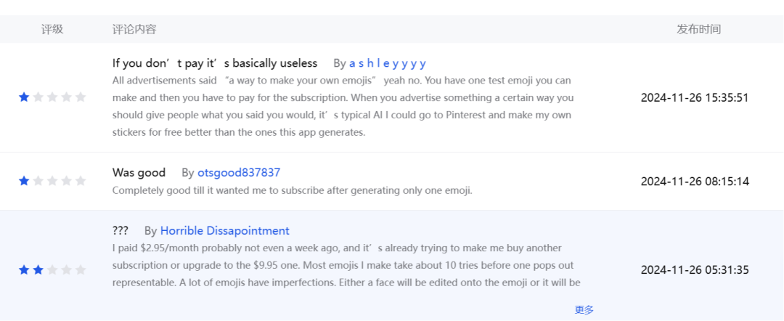Viewport: 784px width, 321px height.
Task: Click the filled blue star in ashleyyyy's review
Action: click(x=24, y=97)
